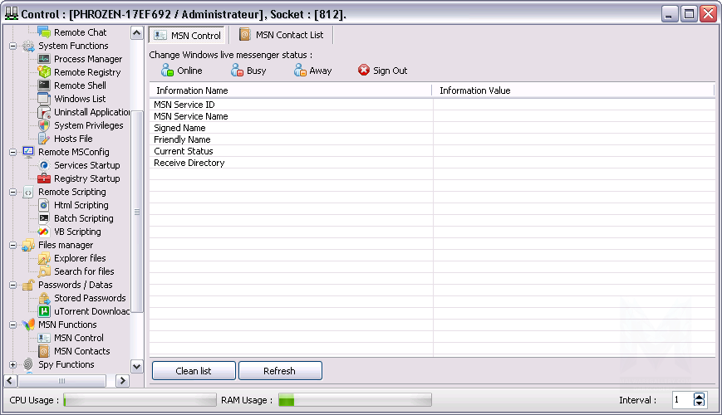Set messenger status to Busy
The image size is (722, 415).
click(248, 71)
